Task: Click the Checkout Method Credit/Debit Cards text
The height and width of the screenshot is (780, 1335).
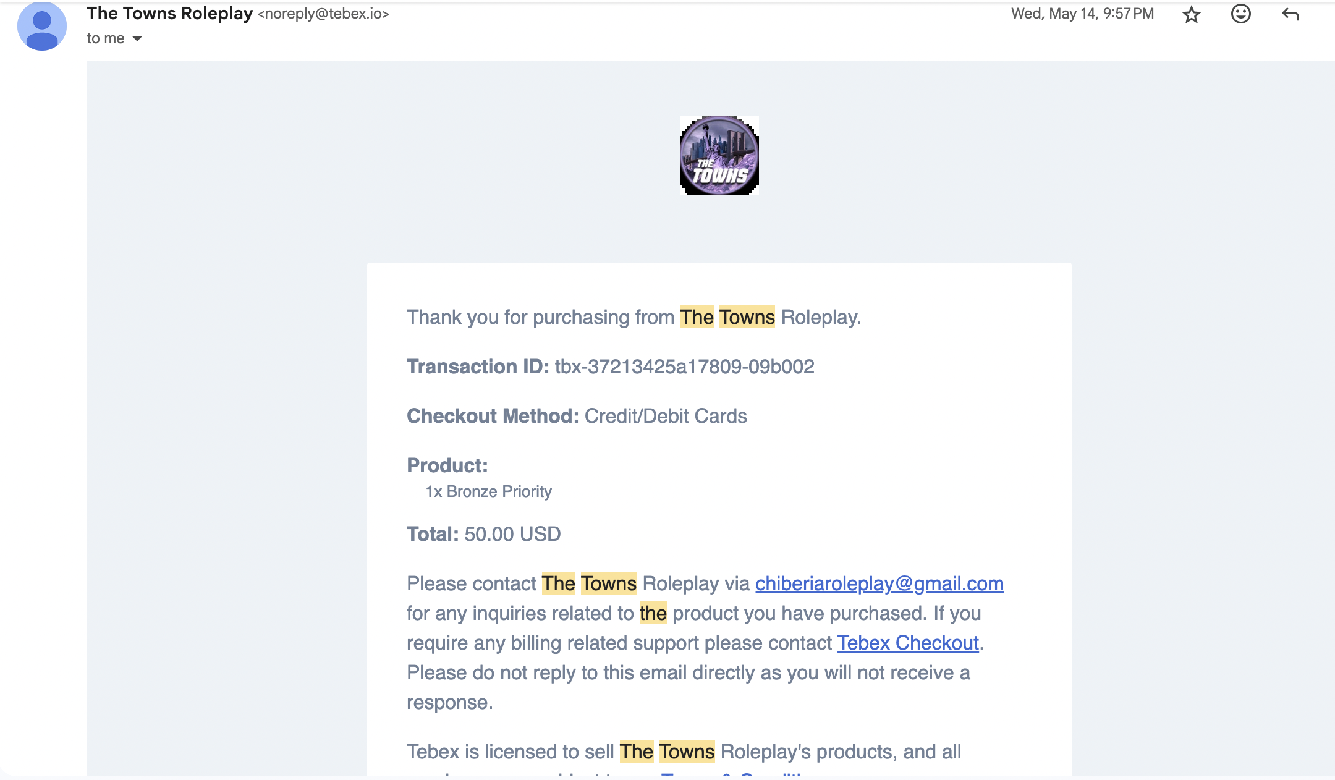Action: [x=577, y=416]
